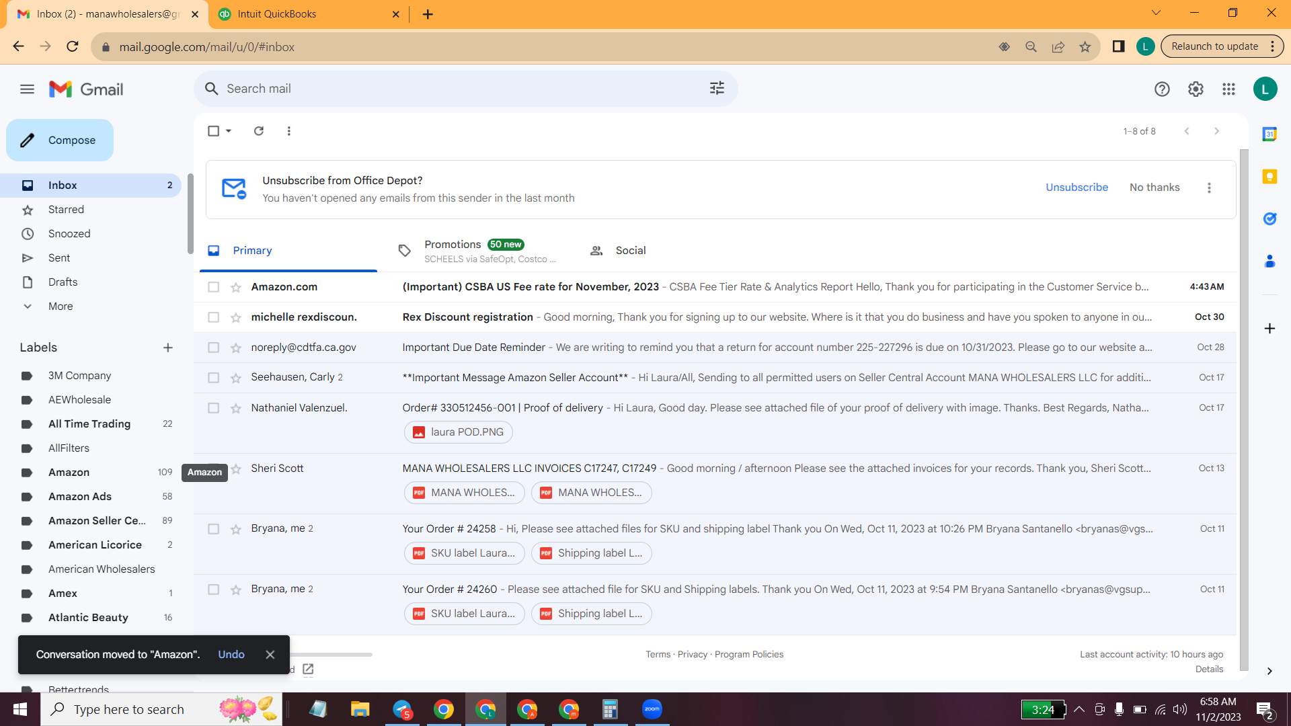Dismiss the conversation moved notification
This screenshot has width=1291, height=726.
tap(270, 655)
